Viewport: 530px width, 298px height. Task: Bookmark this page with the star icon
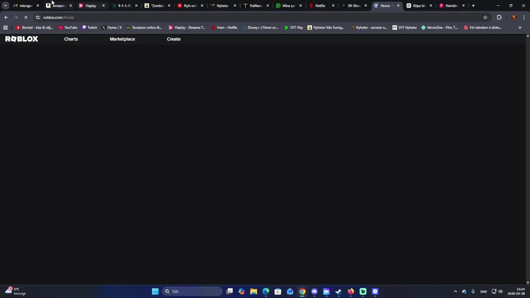485,17
